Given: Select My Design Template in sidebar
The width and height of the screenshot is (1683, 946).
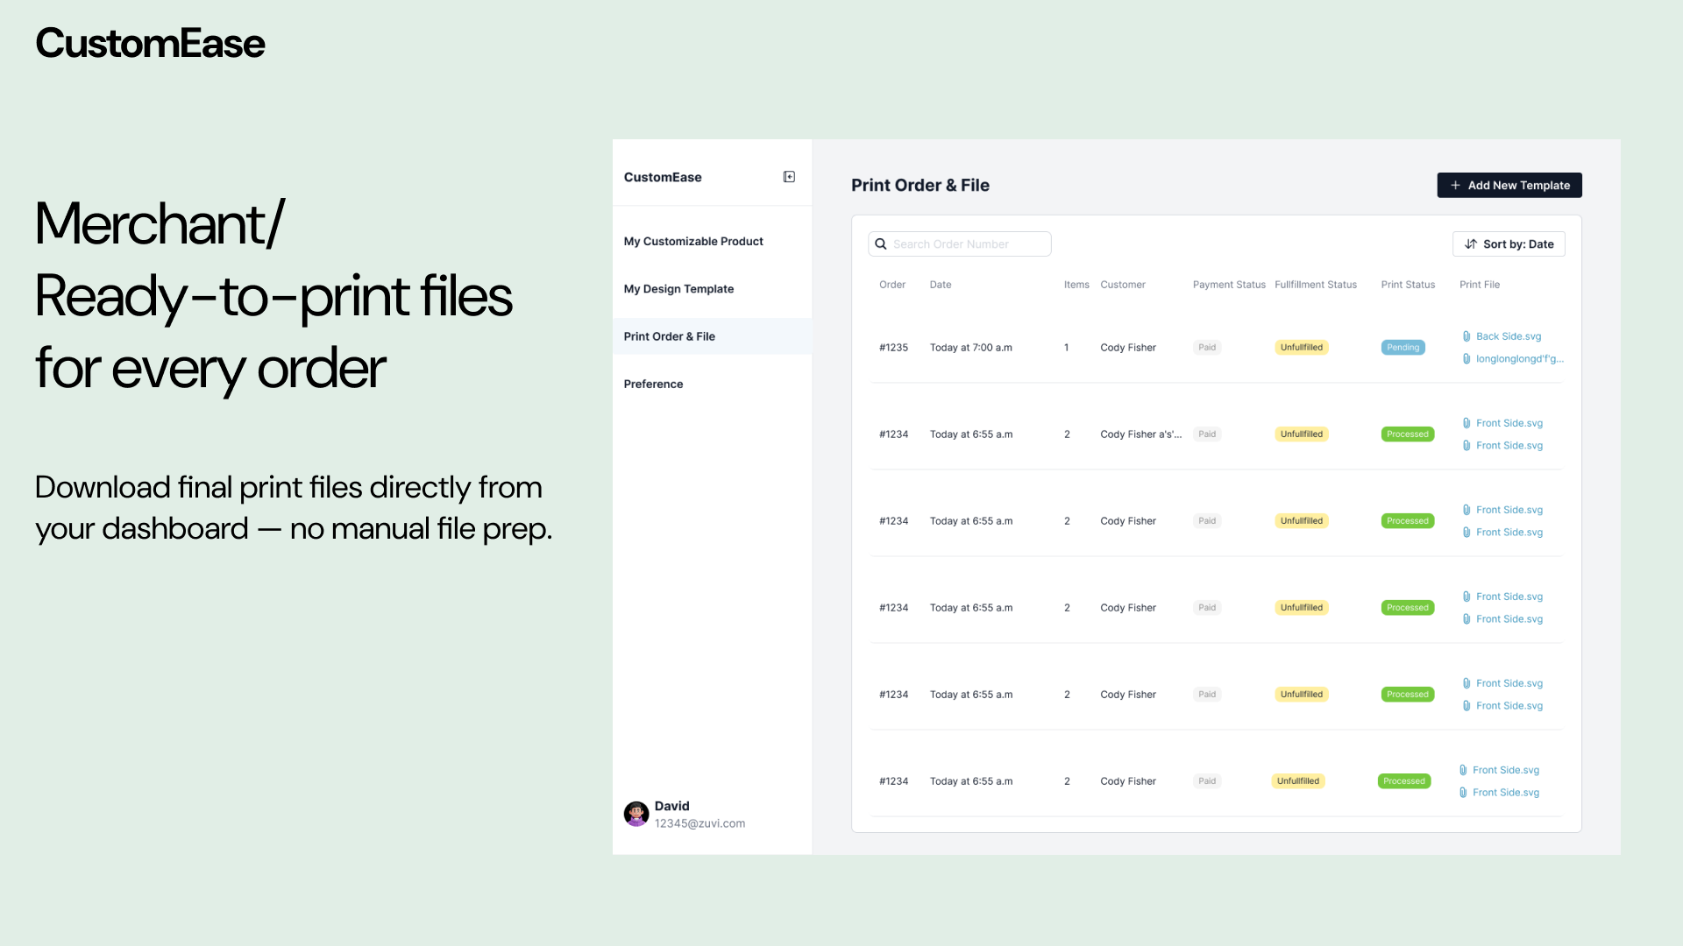Looking at the screenshot, I should coord(678,288).
